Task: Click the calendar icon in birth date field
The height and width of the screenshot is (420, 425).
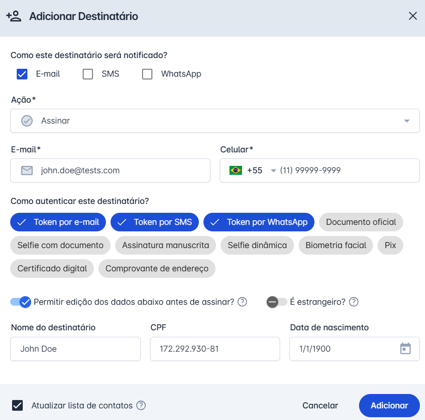Action: coord(405,349)
